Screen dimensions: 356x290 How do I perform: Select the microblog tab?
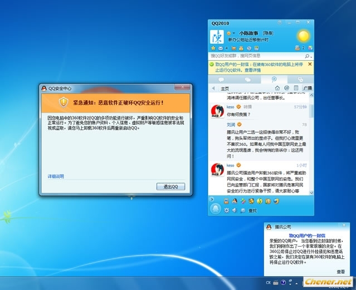click(x=274, y=80)
